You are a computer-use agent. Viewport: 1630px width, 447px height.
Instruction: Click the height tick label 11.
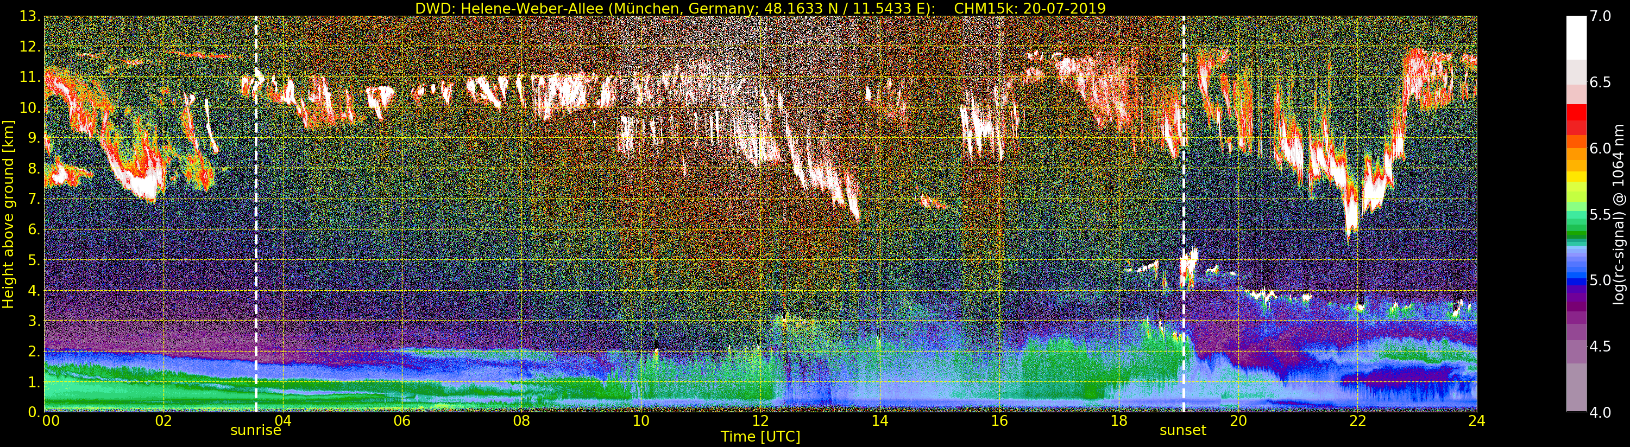tap(29, 78)
